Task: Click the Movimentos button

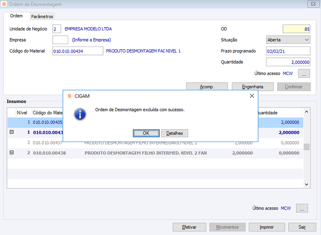Action: tap(227, 227)
